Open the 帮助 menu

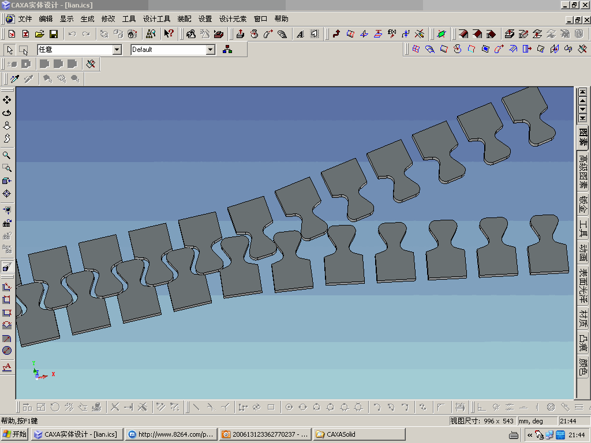tap(281, 19)
